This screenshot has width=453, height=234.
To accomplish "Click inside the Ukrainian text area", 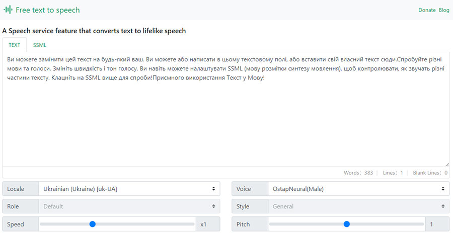I will (226, 109).
